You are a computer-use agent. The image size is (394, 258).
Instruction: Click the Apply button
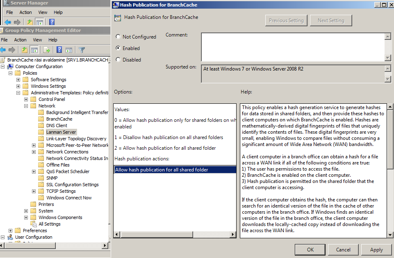tap(376, 249)
